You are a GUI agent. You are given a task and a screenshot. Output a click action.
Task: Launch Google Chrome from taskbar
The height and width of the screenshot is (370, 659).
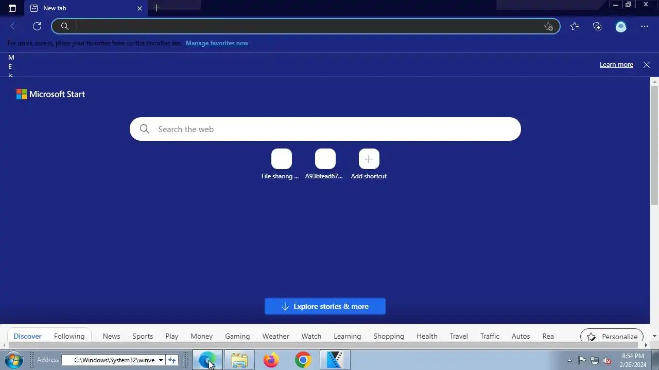pyautogui.click(x=303, y=360)
